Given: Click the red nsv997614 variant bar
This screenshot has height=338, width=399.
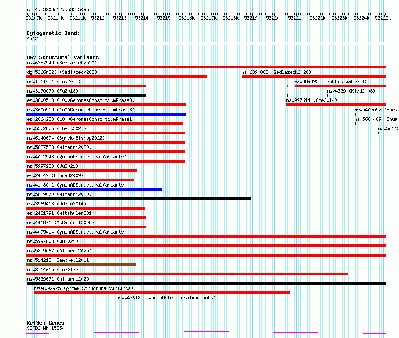Looking at the screenshot, I should pyautogui.click(x=336, y=105).
